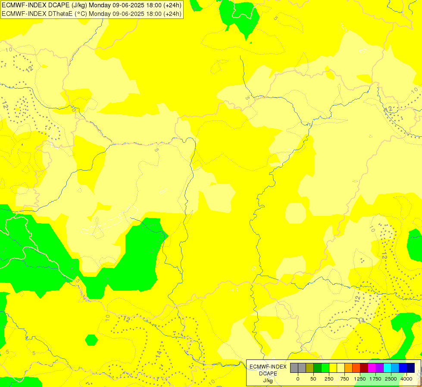Select the purple legend swatch
Viewport: 422px width, 387px height.
(x=379, y=368)
